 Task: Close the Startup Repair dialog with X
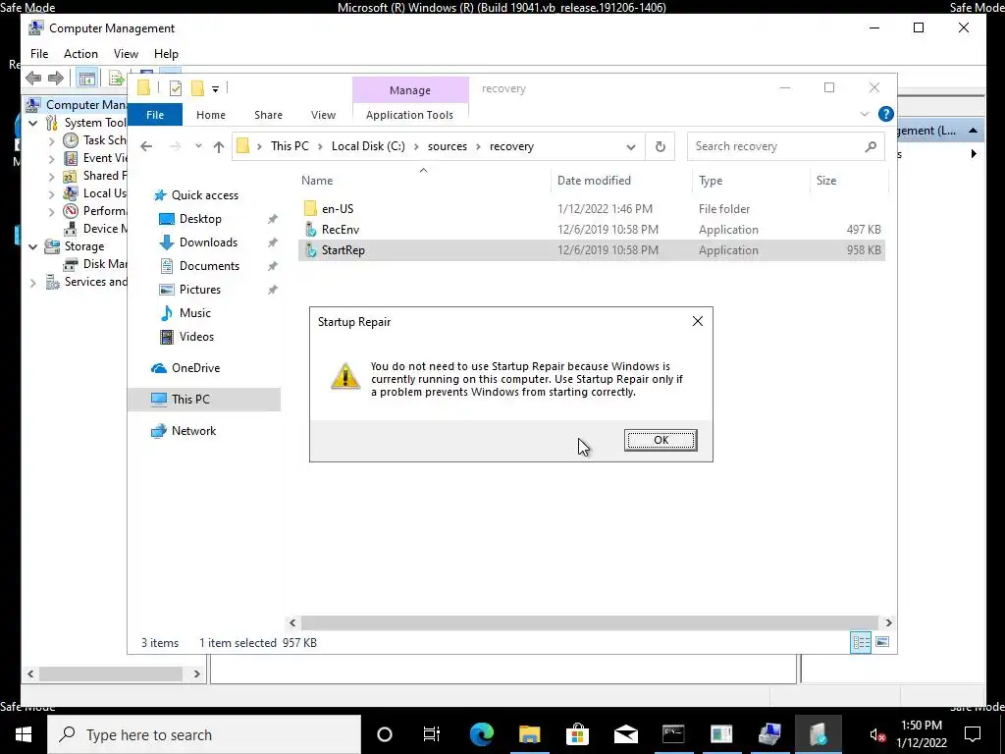(698, 321)
